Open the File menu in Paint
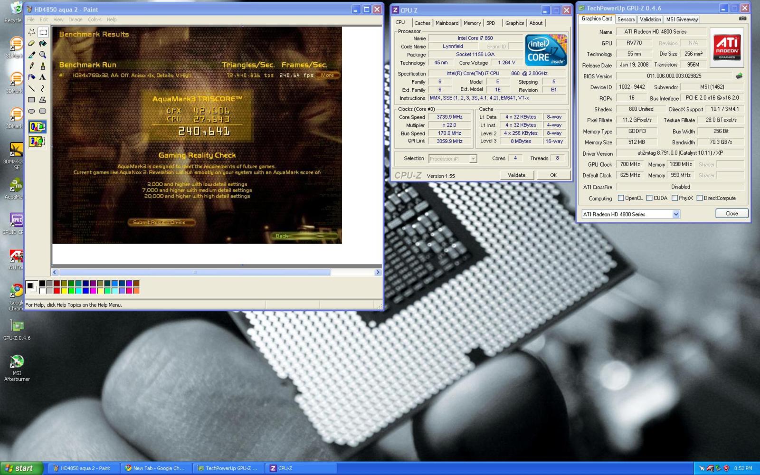Viewport: 760px width, 475px height. tap(31, 19)
